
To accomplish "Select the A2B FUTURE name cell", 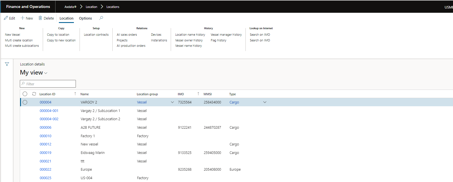I will pos(91,128).
